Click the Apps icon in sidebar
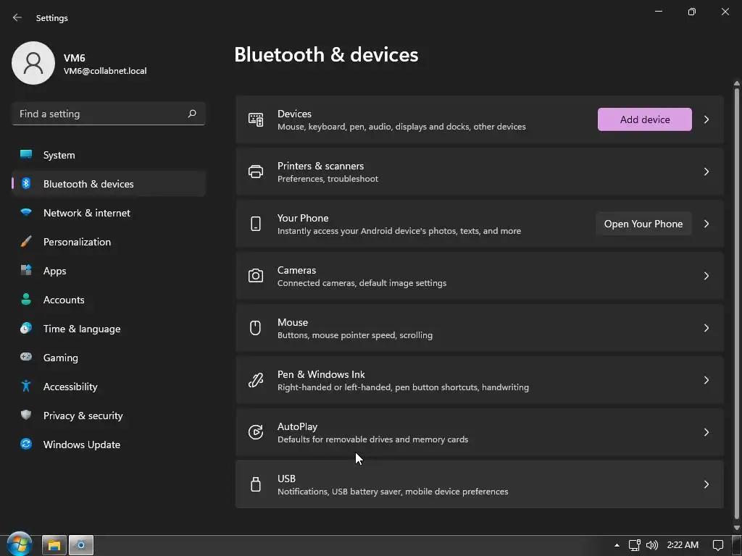Viewport: 742px width, 556px height. 26,271
